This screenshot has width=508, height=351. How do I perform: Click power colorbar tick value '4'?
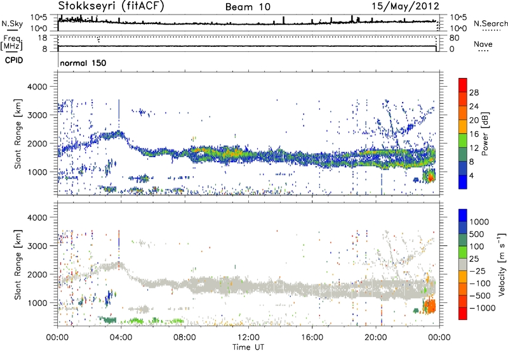tap(472, 176)
